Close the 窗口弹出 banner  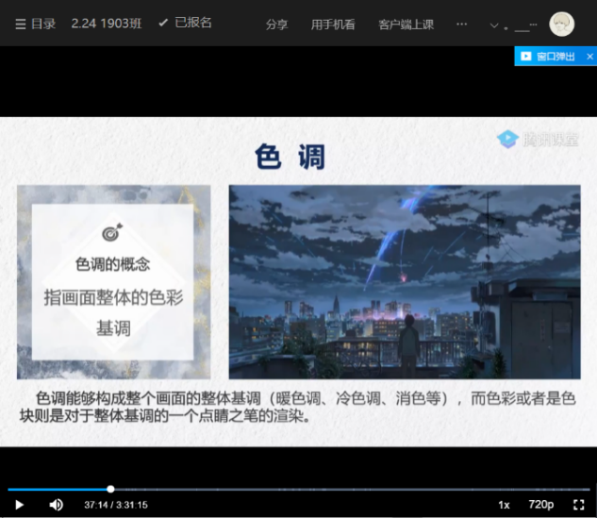coord(589,57)
